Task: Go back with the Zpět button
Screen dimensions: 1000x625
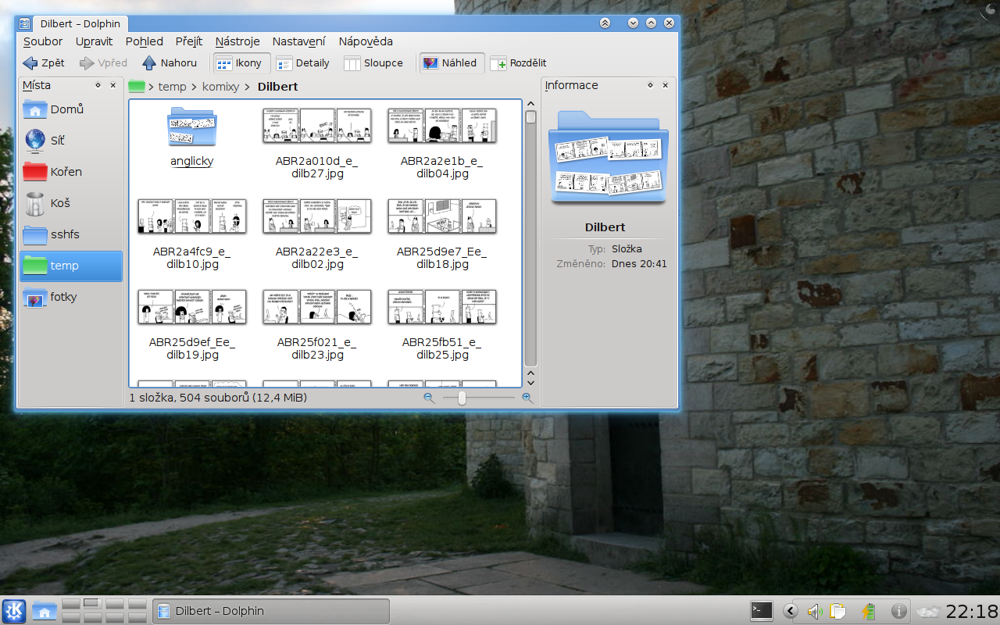Action: pos(44,63)
